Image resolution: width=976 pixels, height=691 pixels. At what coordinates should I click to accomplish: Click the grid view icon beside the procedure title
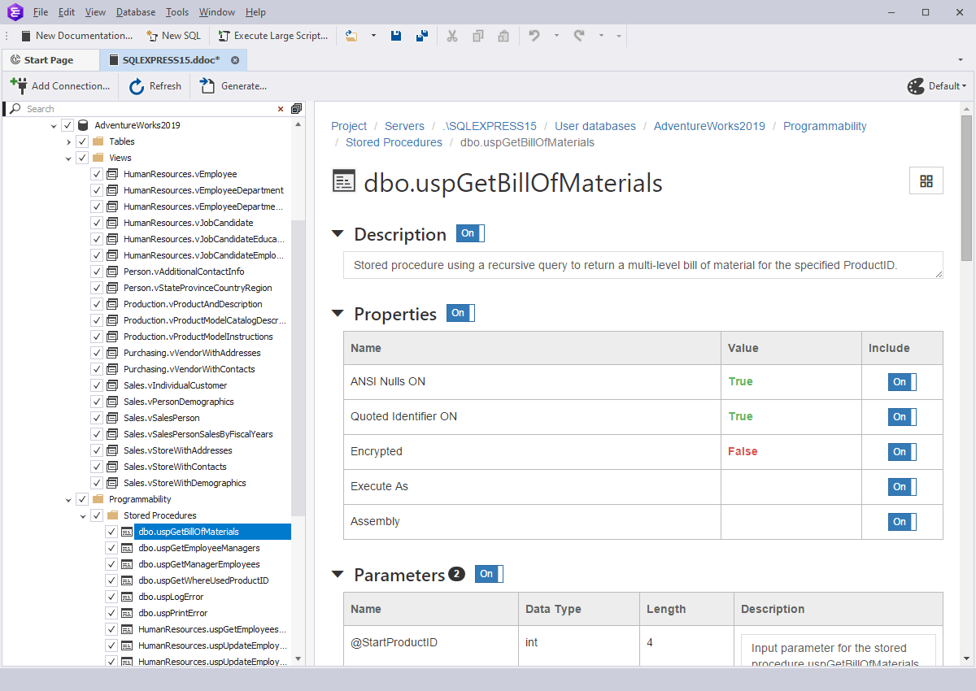[926, 180]
